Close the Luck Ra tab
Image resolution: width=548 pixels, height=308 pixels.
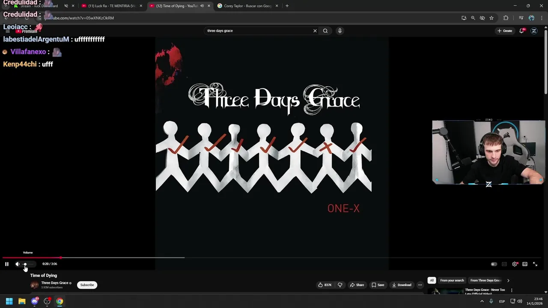coord(141,6)
